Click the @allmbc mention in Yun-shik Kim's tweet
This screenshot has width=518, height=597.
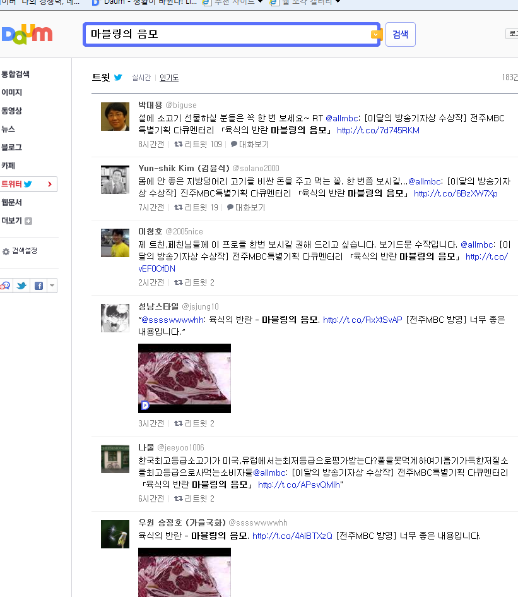click(x=425, y=181)
